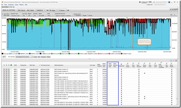Viewport: 181px width, 108px height.
Task: Click the target icon in first table row
Action: point(9,70)
